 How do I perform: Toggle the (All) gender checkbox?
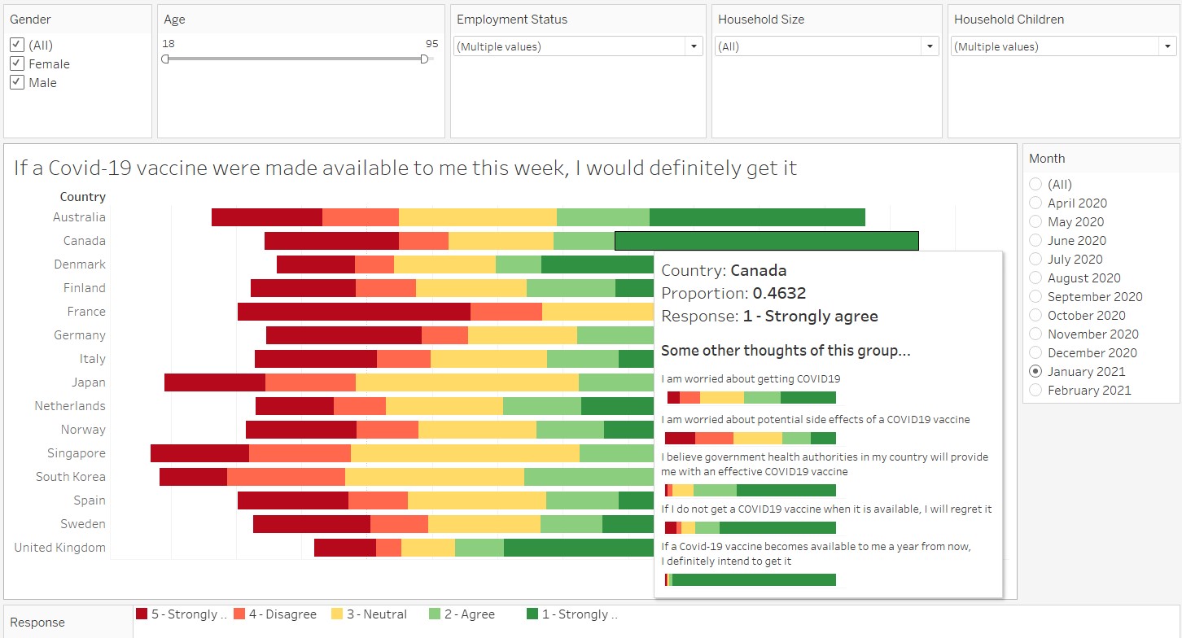click(17, 45)
